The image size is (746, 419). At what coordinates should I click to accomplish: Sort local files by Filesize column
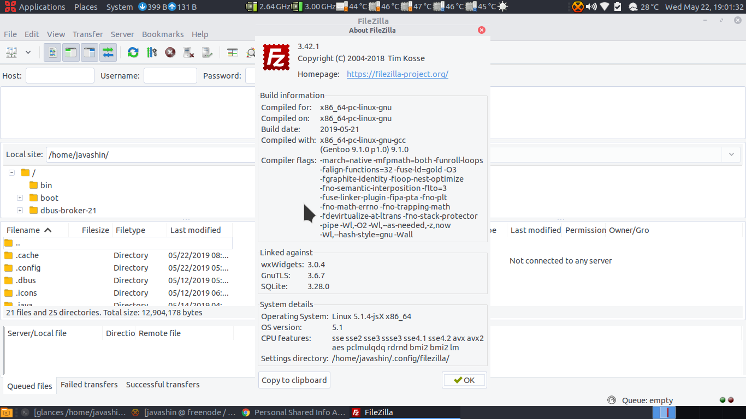(x=91, y=230)
